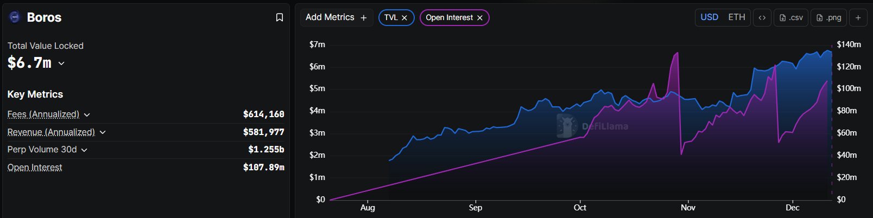Remove the Open Interest metric chip
Viewport: 873px width, 218px height.
[480, 18]
